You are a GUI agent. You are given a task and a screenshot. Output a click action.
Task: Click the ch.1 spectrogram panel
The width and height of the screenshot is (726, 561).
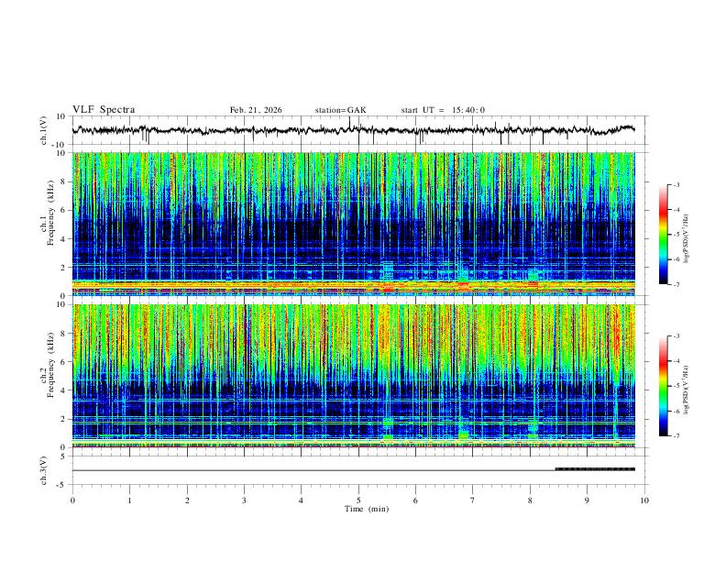(x=353, y=224)
